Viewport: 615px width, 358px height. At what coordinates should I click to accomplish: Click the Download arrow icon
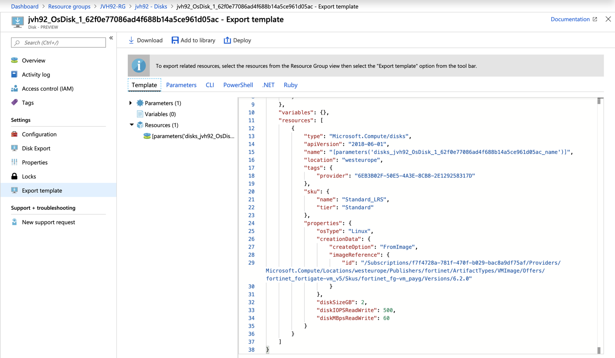pyautogui.click(x=131, y=40)
